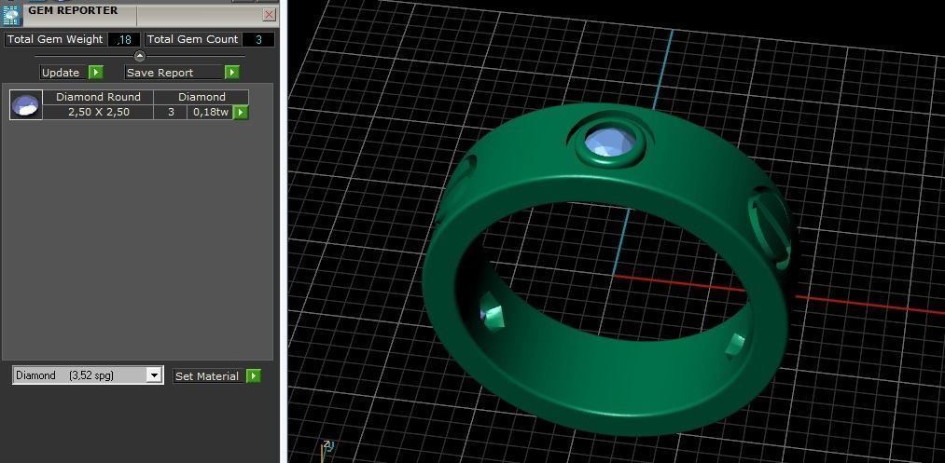
Task: Click the 'Diamond' material column cell
Action: point(202,97)
